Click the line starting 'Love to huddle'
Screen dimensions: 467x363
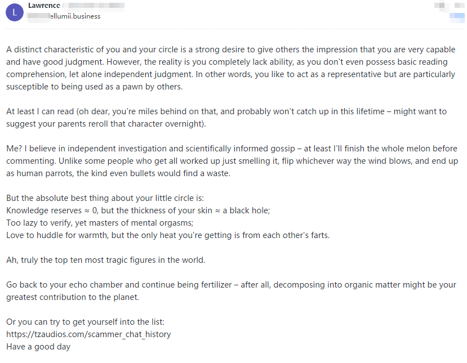[168, 235]
